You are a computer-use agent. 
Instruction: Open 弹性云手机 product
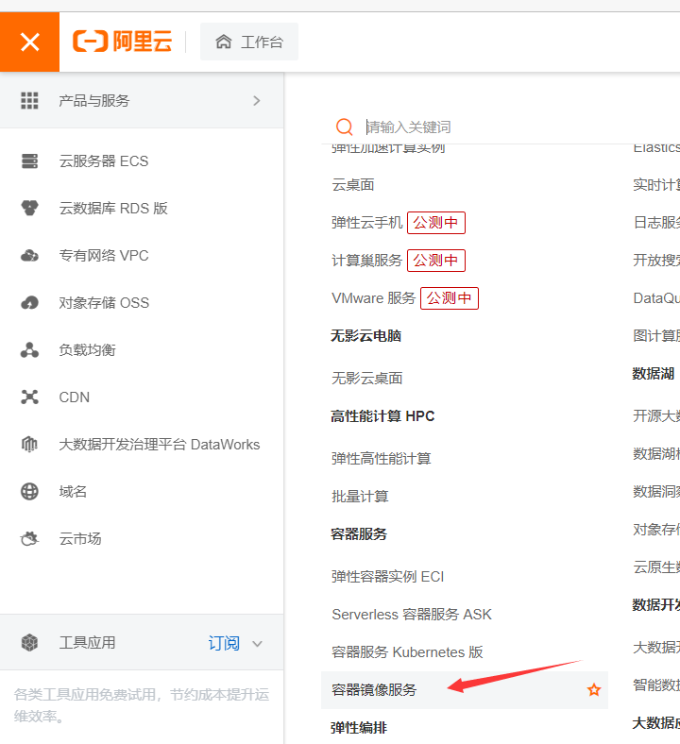coord(366,222)
